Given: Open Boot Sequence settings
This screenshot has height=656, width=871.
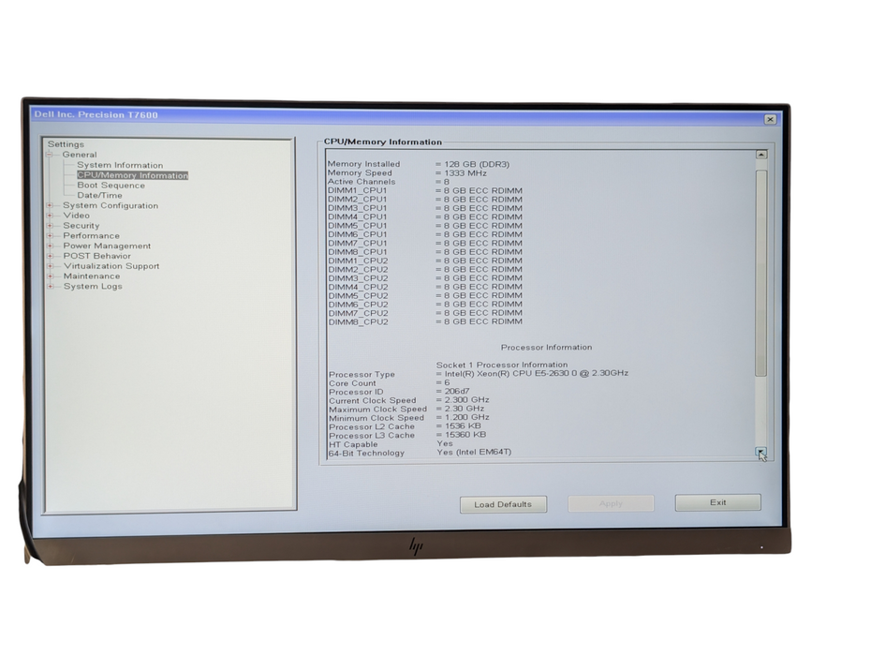Looking at the screenshot, I should click(111, 186).
